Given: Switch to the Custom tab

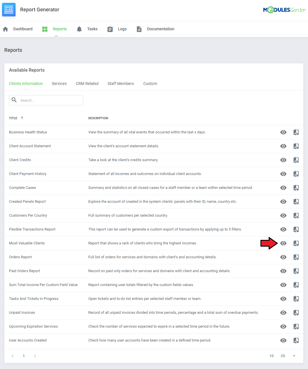Looking at the screenshot, I should coord(150,84).
